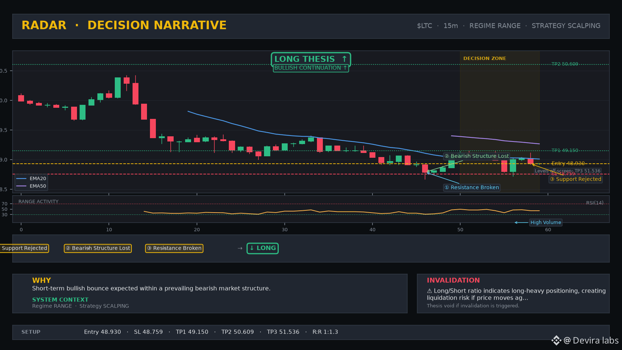The height and width of the screenshot is (350, 622).
Task: Click the EMA20 blue line legend swatch
Action: click(x=21, y=179)
